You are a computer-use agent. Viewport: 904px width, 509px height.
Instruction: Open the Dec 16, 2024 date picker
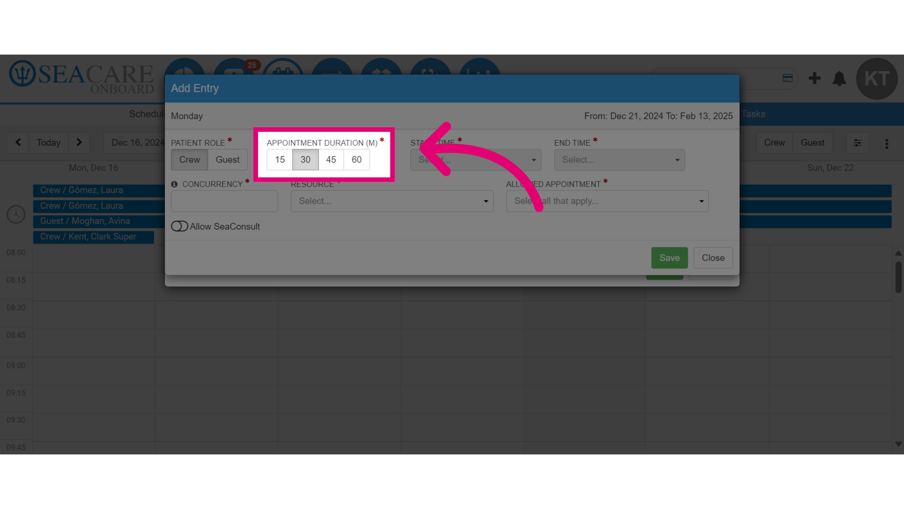click(x=134, y=143)
